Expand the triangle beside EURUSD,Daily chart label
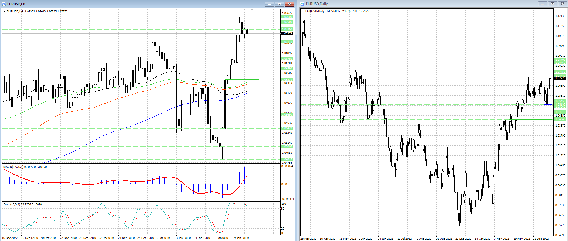 pyautogui.click(x=303, y=11)
